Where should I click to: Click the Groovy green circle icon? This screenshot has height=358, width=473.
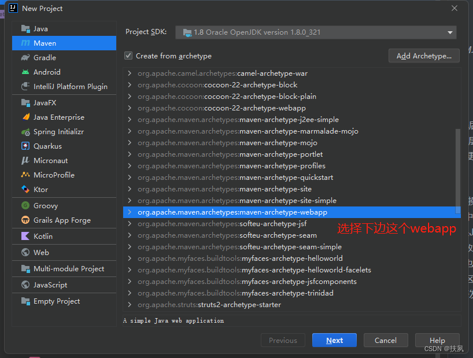pos(25,205)
